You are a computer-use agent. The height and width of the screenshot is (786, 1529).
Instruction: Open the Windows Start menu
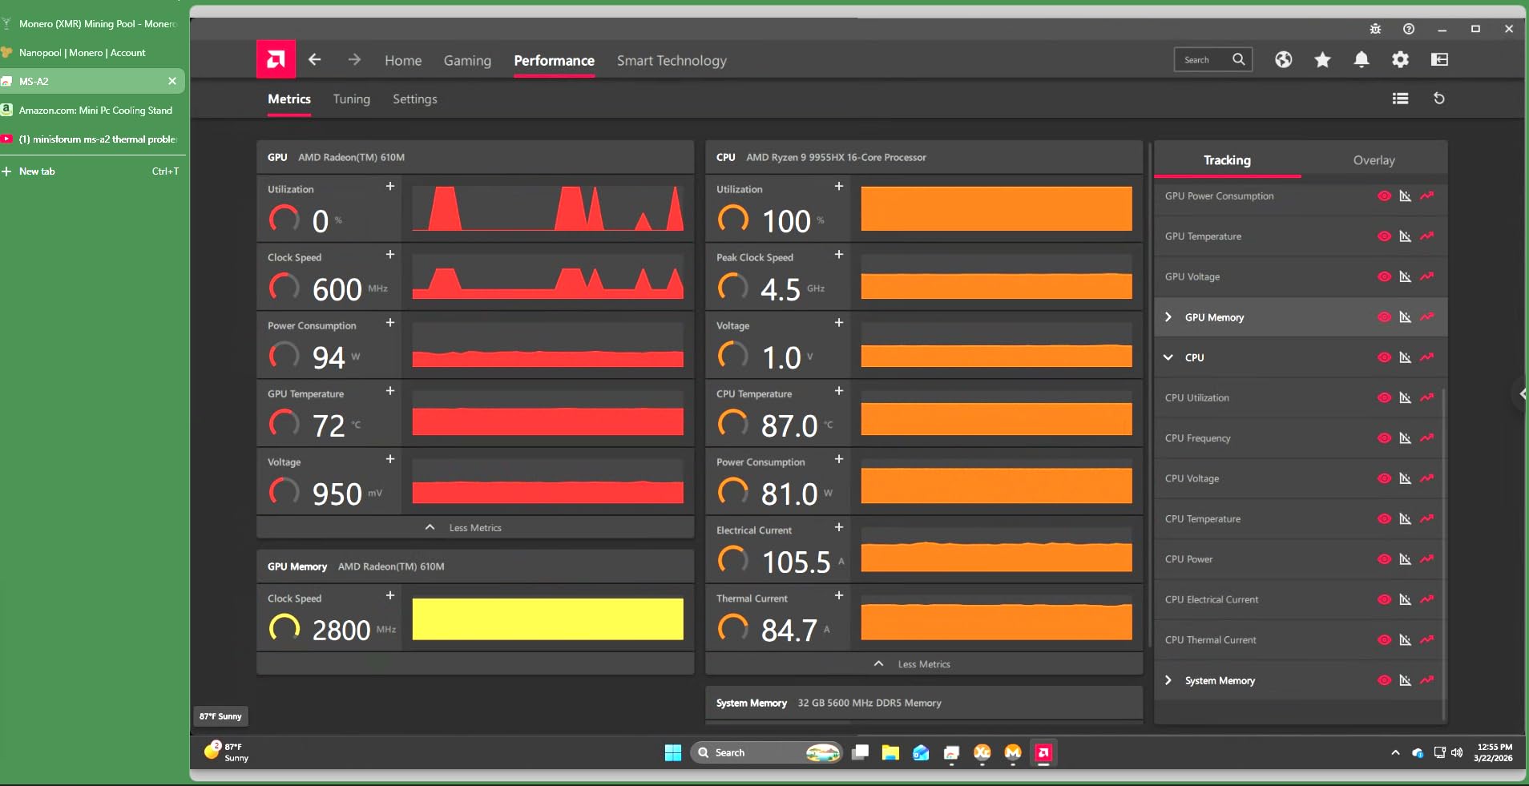673,752
